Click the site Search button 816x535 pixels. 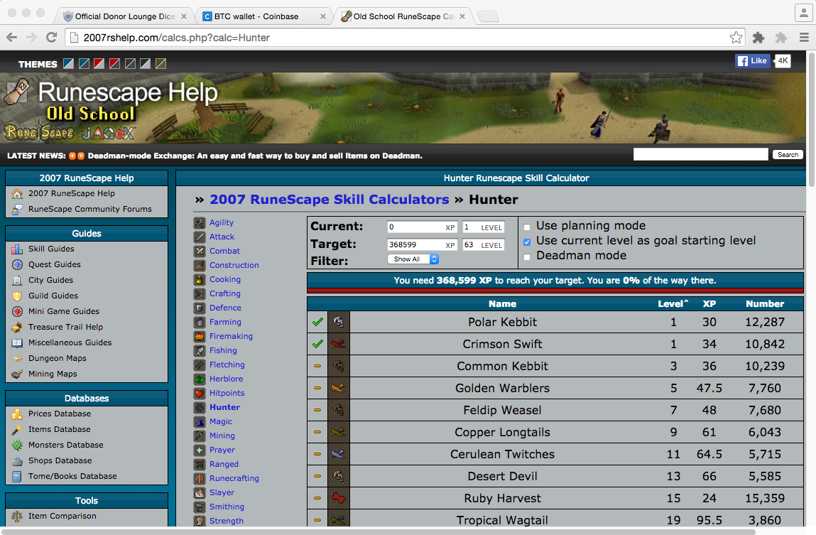point(788,155)
